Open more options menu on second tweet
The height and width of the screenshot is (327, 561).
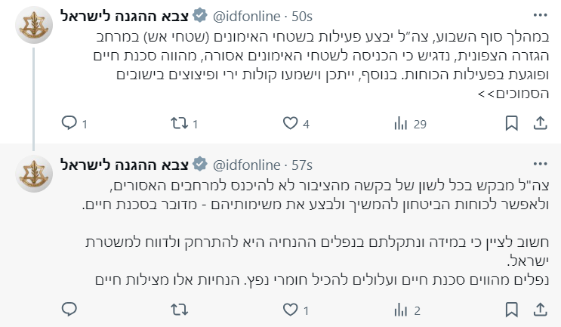[x=540, y=164]
